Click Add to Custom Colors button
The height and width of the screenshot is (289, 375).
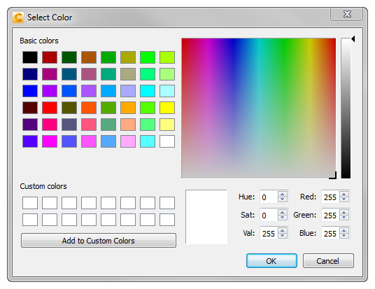(99, 241)
